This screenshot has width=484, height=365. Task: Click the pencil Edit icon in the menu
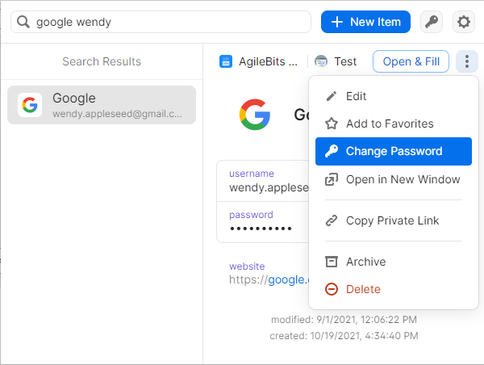click(331, 96)
